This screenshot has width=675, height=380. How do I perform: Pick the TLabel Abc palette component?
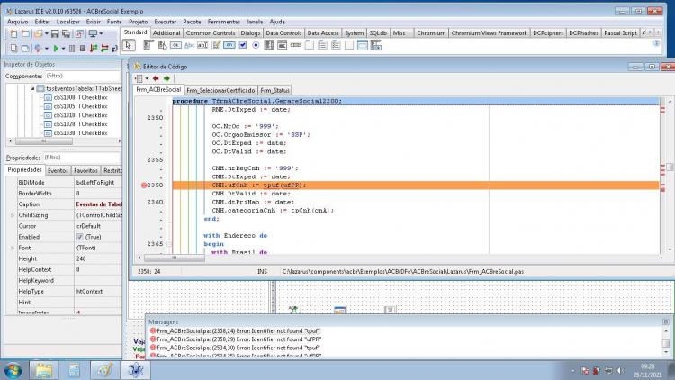(189, 45)
